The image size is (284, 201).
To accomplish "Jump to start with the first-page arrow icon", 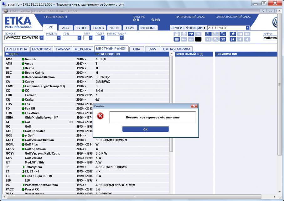I will click(233, 40).
